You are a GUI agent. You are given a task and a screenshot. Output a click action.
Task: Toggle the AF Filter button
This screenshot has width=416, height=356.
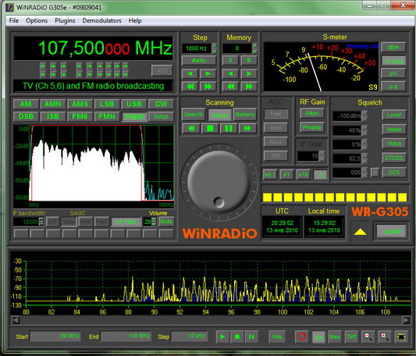[x=126, y=222]
